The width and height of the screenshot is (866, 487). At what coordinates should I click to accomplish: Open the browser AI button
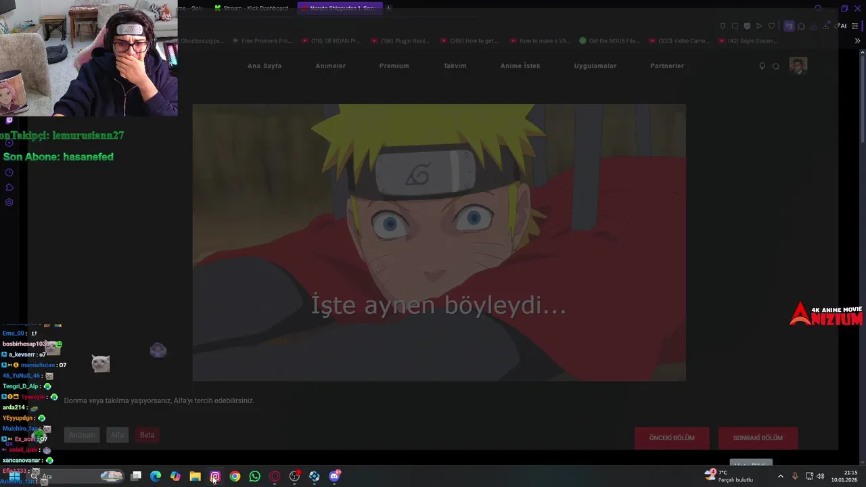click(842, 26)
